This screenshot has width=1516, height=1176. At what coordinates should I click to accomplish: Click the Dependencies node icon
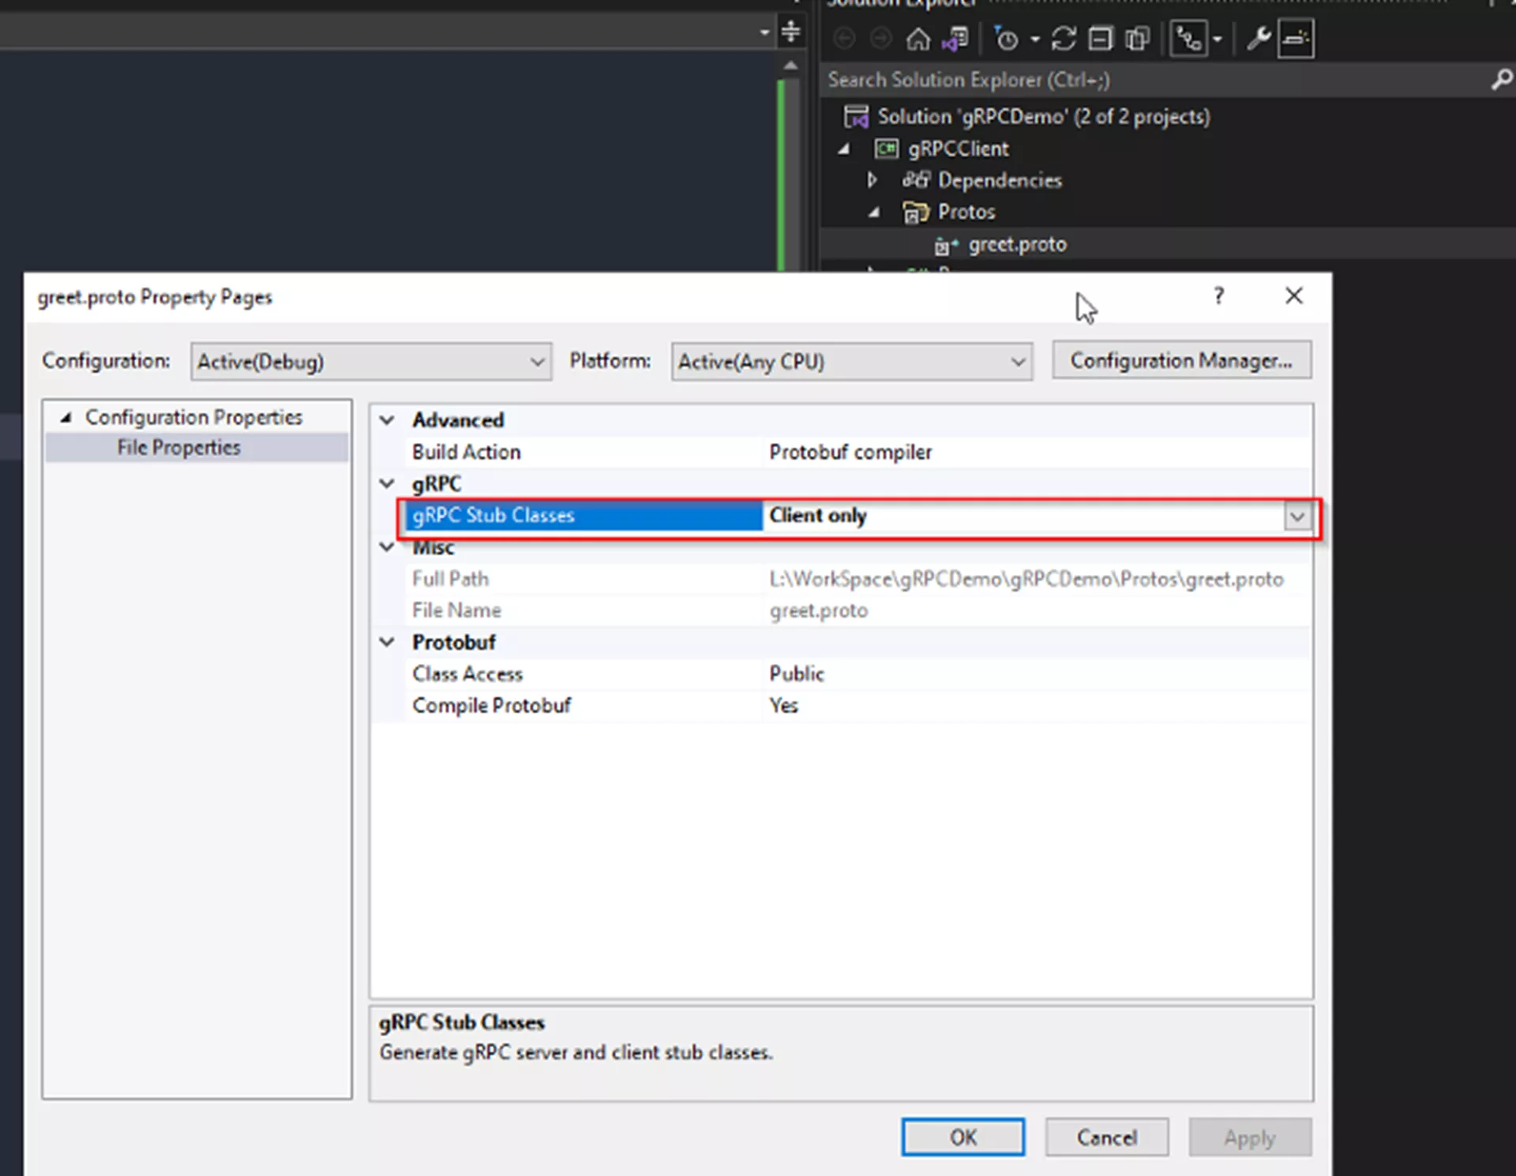(916, 180)
